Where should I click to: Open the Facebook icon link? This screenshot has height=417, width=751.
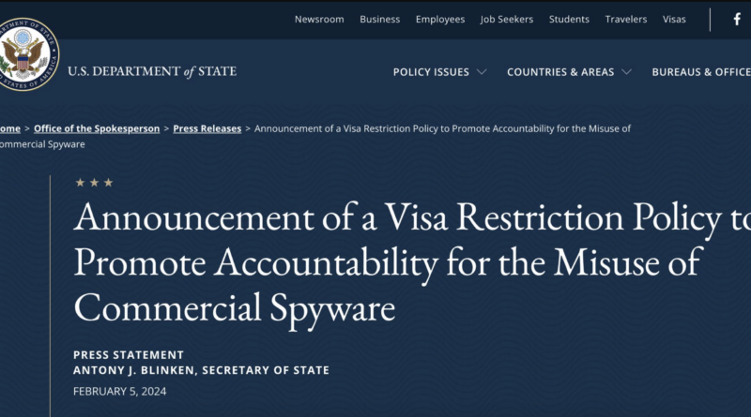[x=737, y=20]
